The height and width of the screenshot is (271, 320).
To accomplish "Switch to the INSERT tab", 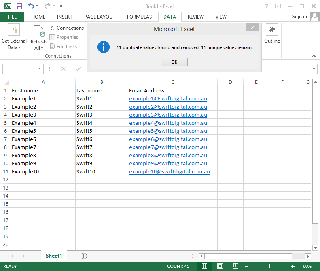I will 64,17.
